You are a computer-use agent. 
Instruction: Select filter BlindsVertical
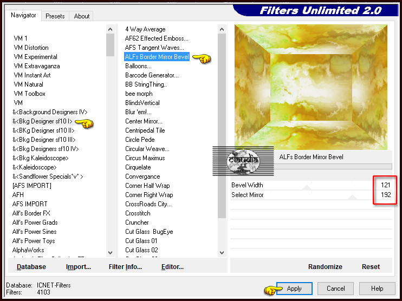[142, 103]
